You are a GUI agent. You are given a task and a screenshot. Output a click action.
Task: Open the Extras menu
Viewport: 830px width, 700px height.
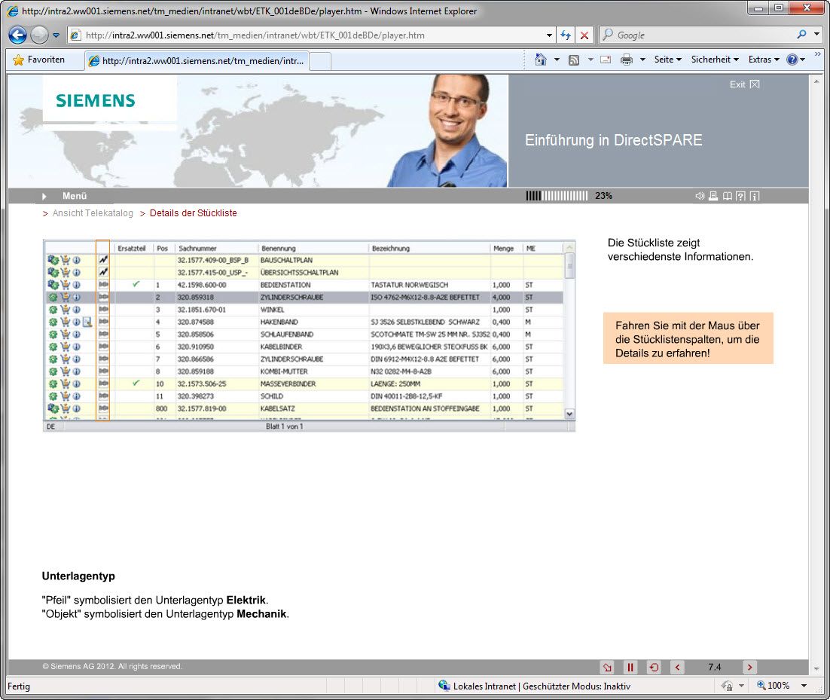[763, 60]
